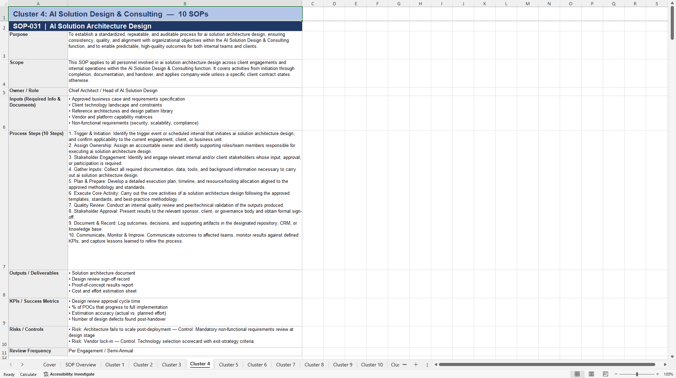Click the cell listing Solution architecture document
This screenshot has width=676, height=378.
(185, 284)
